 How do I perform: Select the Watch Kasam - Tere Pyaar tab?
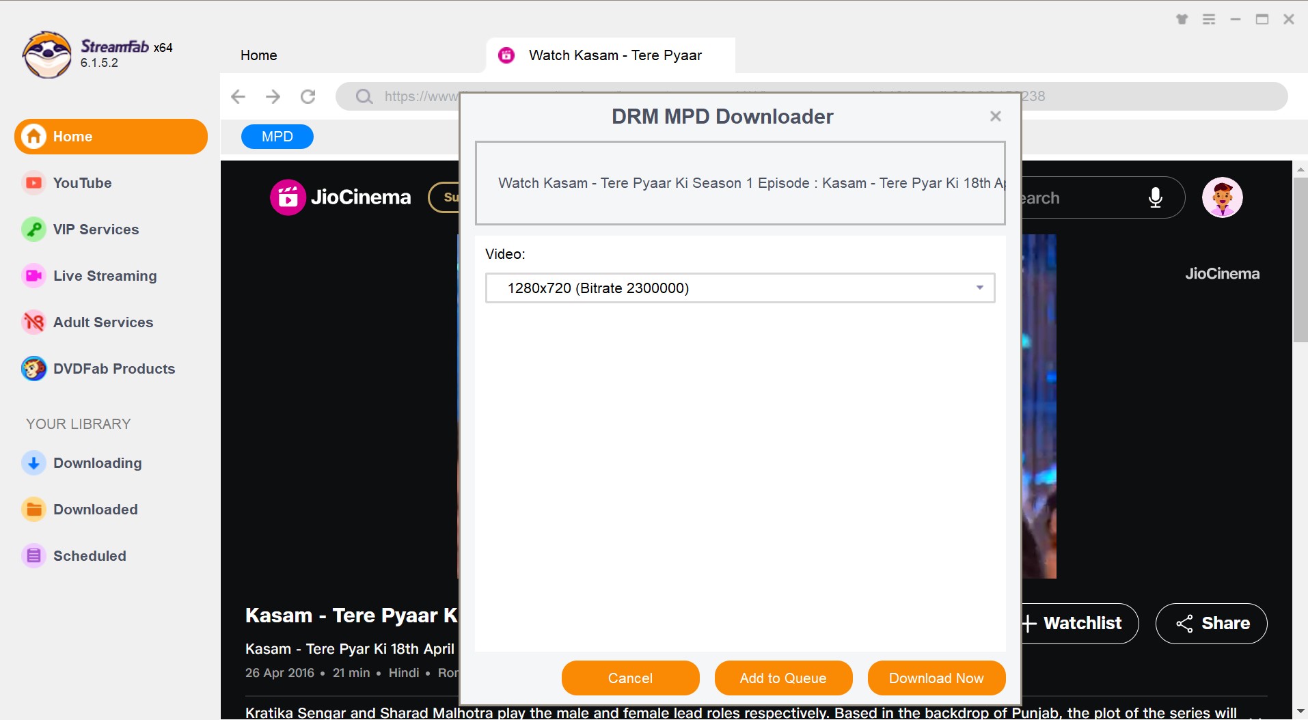click(x=615, y=55)
